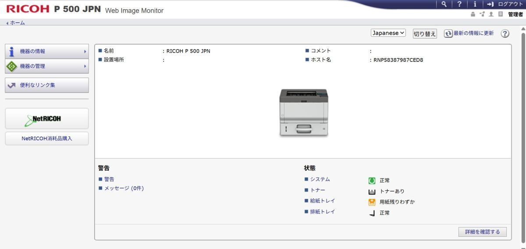This screenshot has height=249, width=526.
Task: Click the arrow at right of 機器の管理
Action: 85,66
